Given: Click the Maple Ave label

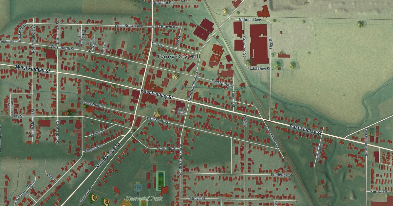Looking at the screenshot, I should click(x=94, y=148).
